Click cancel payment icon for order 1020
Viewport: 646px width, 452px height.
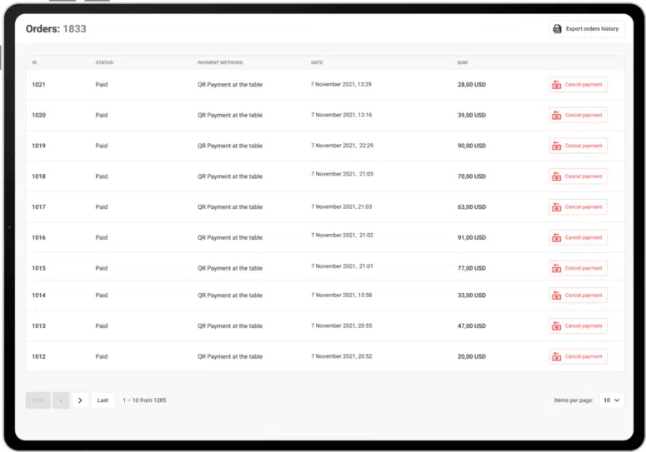tap(557, 116)
